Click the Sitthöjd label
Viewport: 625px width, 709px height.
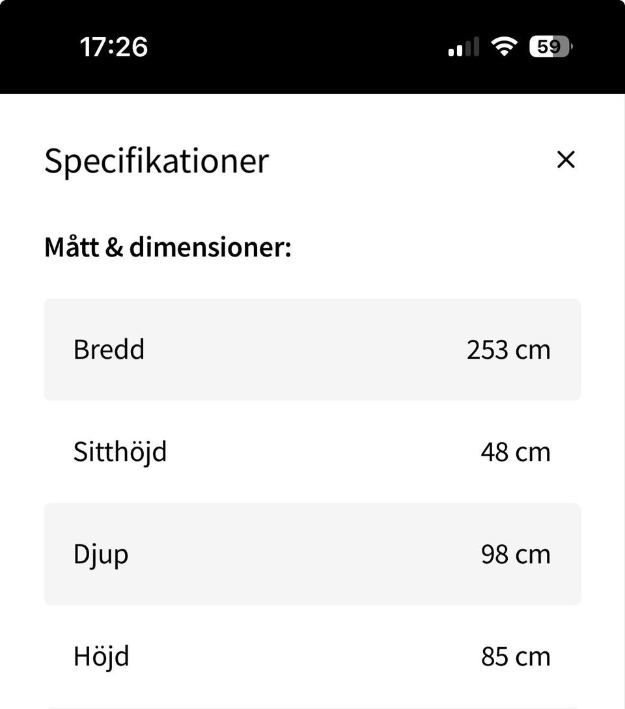120,452
